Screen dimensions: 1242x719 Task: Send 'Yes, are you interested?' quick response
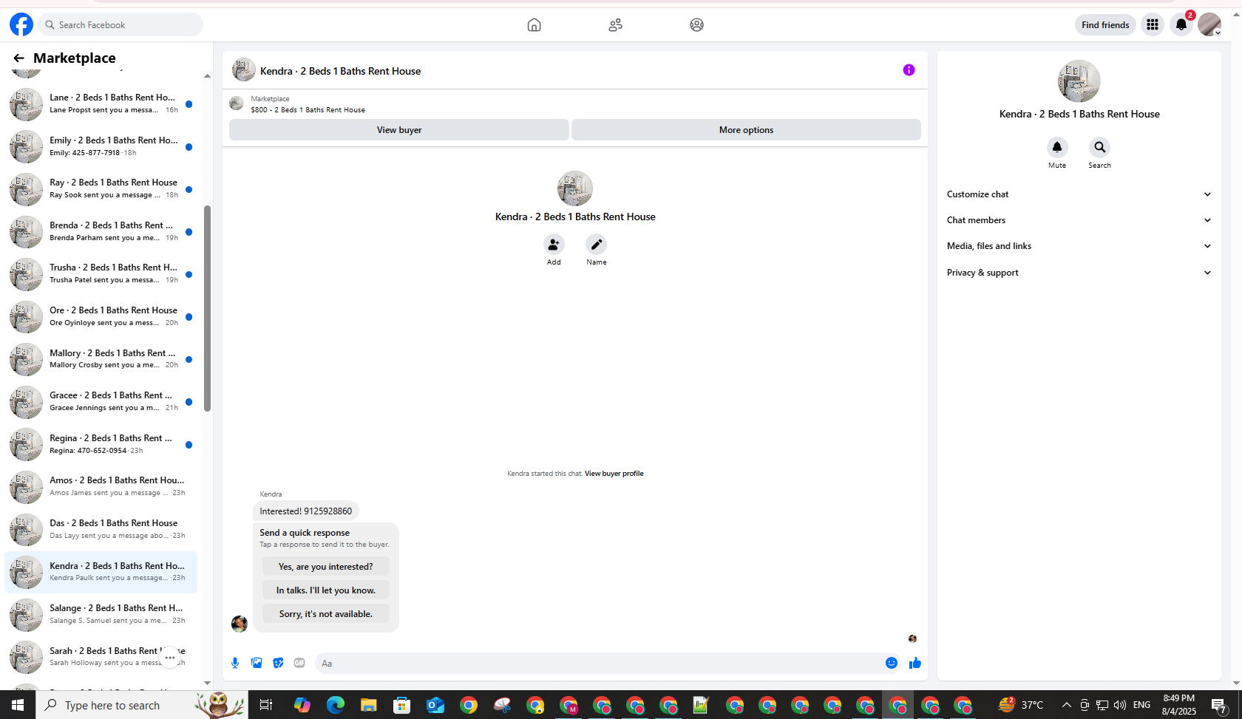(326, 567)
